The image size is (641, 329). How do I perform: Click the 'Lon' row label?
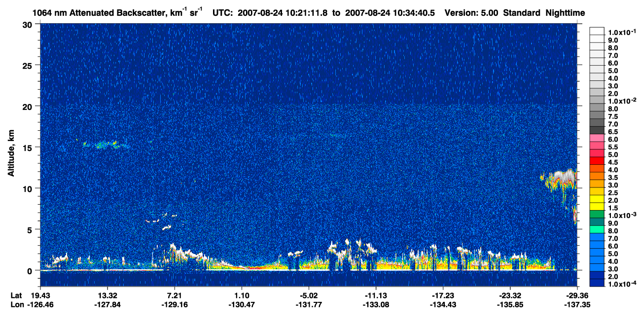(16, 304)
